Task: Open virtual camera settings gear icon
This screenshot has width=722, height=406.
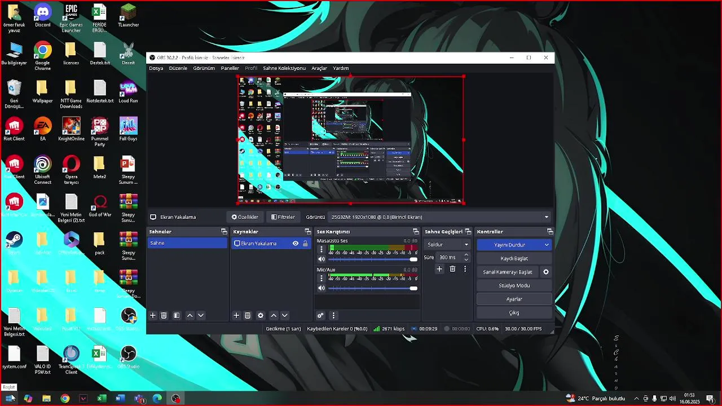Action: tap(546, 272)
